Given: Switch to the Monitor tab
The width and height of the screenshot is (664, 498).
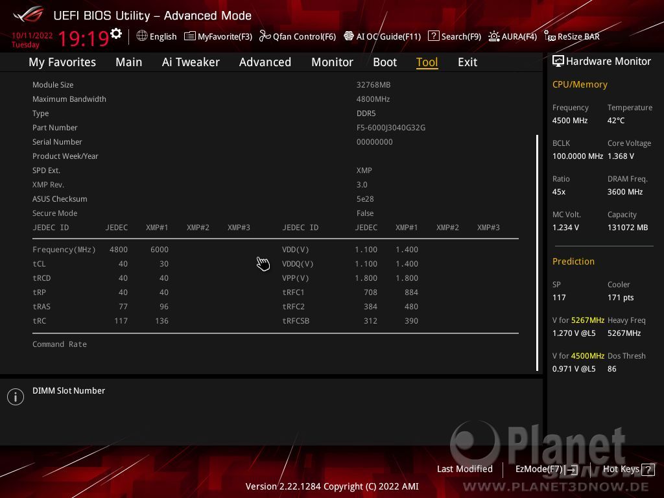Looking at the screenshot, I should click(x=332, y=62).
